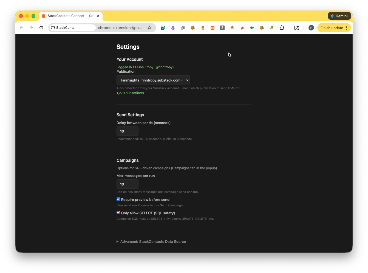Click the Your Account heading
368x273 pixels.
pyautogui.click(x=130, y=60)
